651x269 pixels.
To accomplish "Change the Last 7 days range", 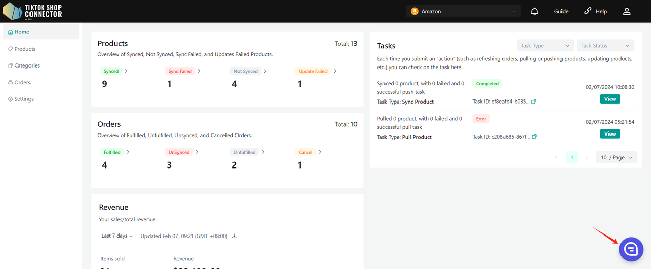I will point(117,236).
